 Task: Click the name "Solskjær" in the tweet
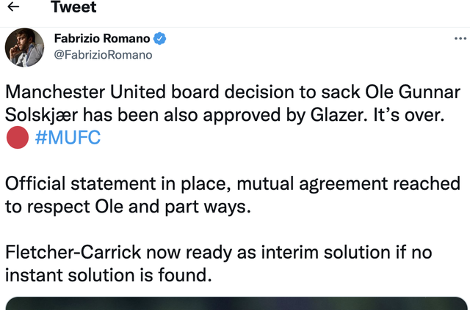click(41, 115)
